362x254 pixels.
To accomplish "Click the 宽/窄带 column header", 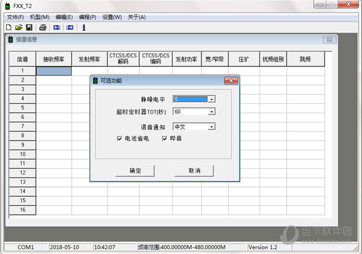I will (x=215, y=59).
